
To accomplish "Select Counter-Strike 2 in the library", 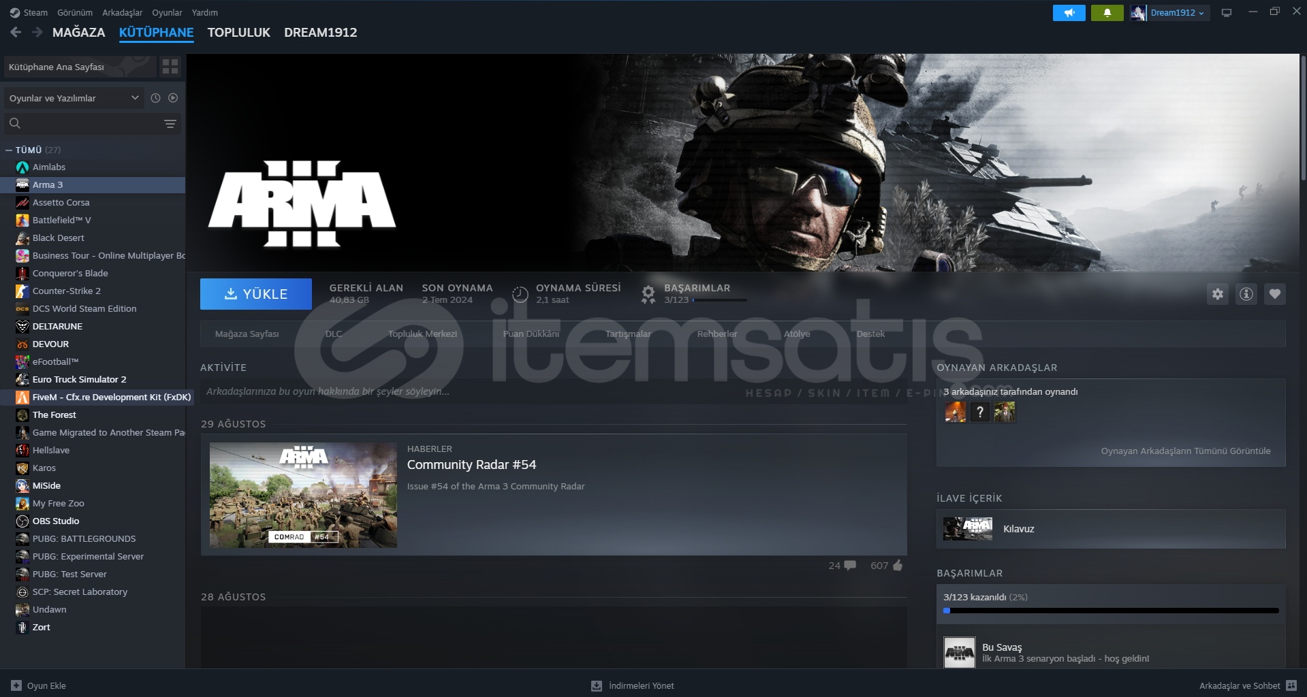I will [93, 291].
